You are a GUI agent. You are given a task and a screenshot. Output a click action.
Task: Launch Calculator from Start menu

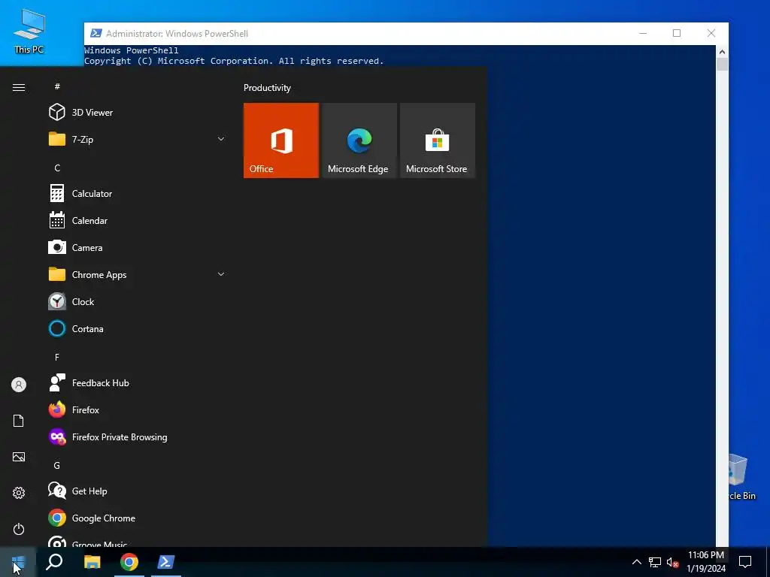(138, 194)
